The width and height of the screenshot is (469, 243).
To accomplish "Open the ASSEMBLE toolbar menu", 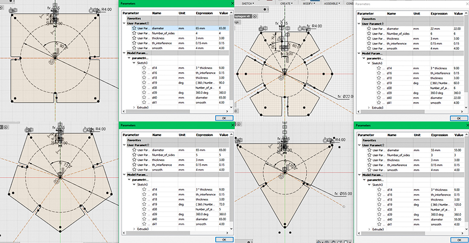I will [333, 3].
